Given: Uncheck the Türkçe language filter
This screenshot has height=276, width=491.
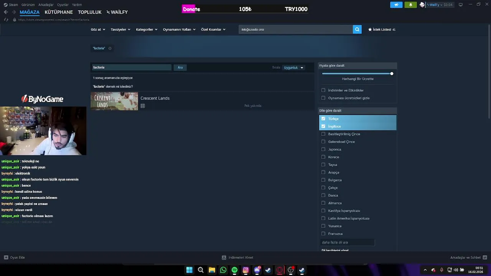Looking at the screenshot, I should click(323, 119).
